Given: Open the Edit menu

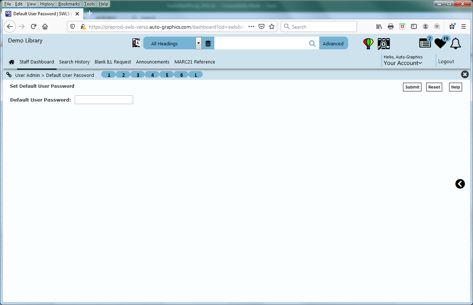Looking at the screenshot, I should click(x=19, y=4).
